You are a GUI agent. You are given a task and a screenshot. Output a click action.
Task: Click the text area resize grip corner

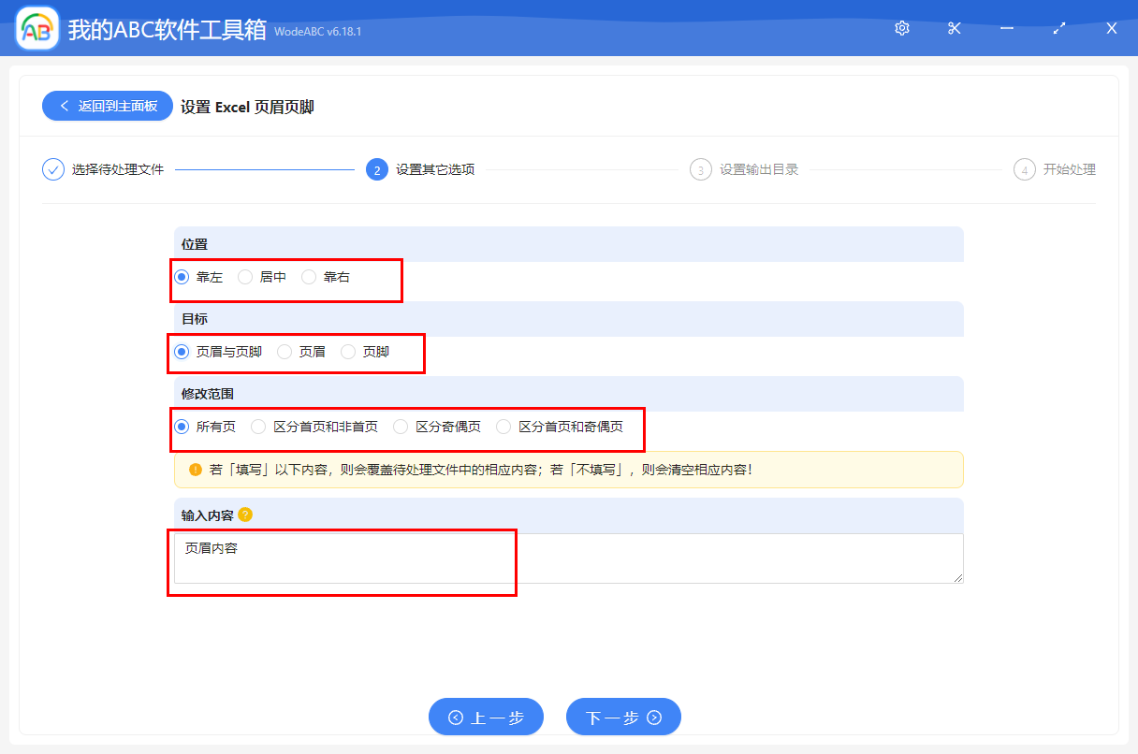pyautogui.click(x=958, y=578)
